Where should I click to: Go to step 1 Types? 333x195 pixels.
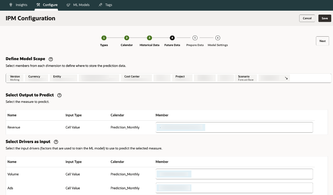pyautogui.click(x=104, y=38)
